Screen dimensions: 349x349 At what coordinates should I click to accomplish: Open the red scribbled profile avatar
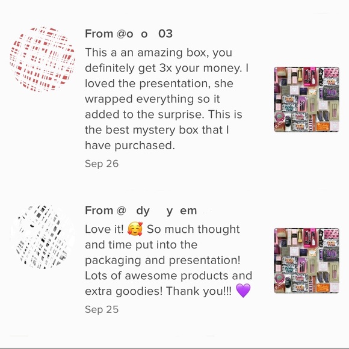click(42, 60)
